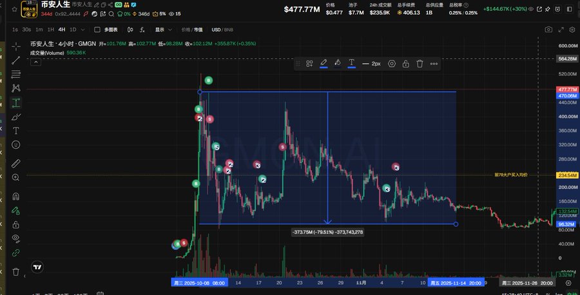Open the go-to-date calendar icon
580x295 pixels.
101,294
